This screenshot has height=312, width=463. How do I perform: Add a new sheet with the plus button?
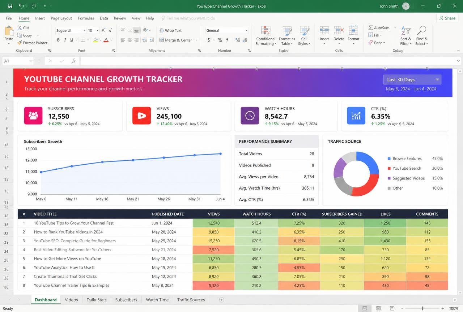pos(221,300)
